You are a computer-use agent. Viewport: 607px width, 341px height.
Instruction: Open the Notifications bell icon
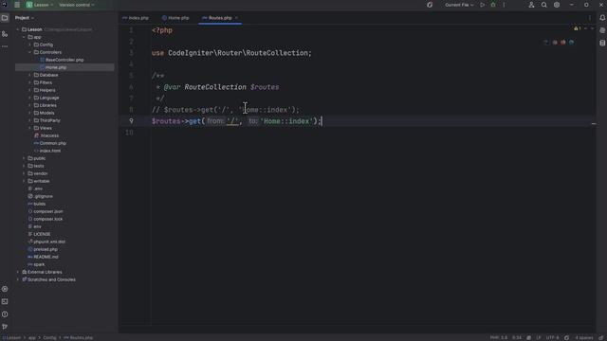(602, 18)
